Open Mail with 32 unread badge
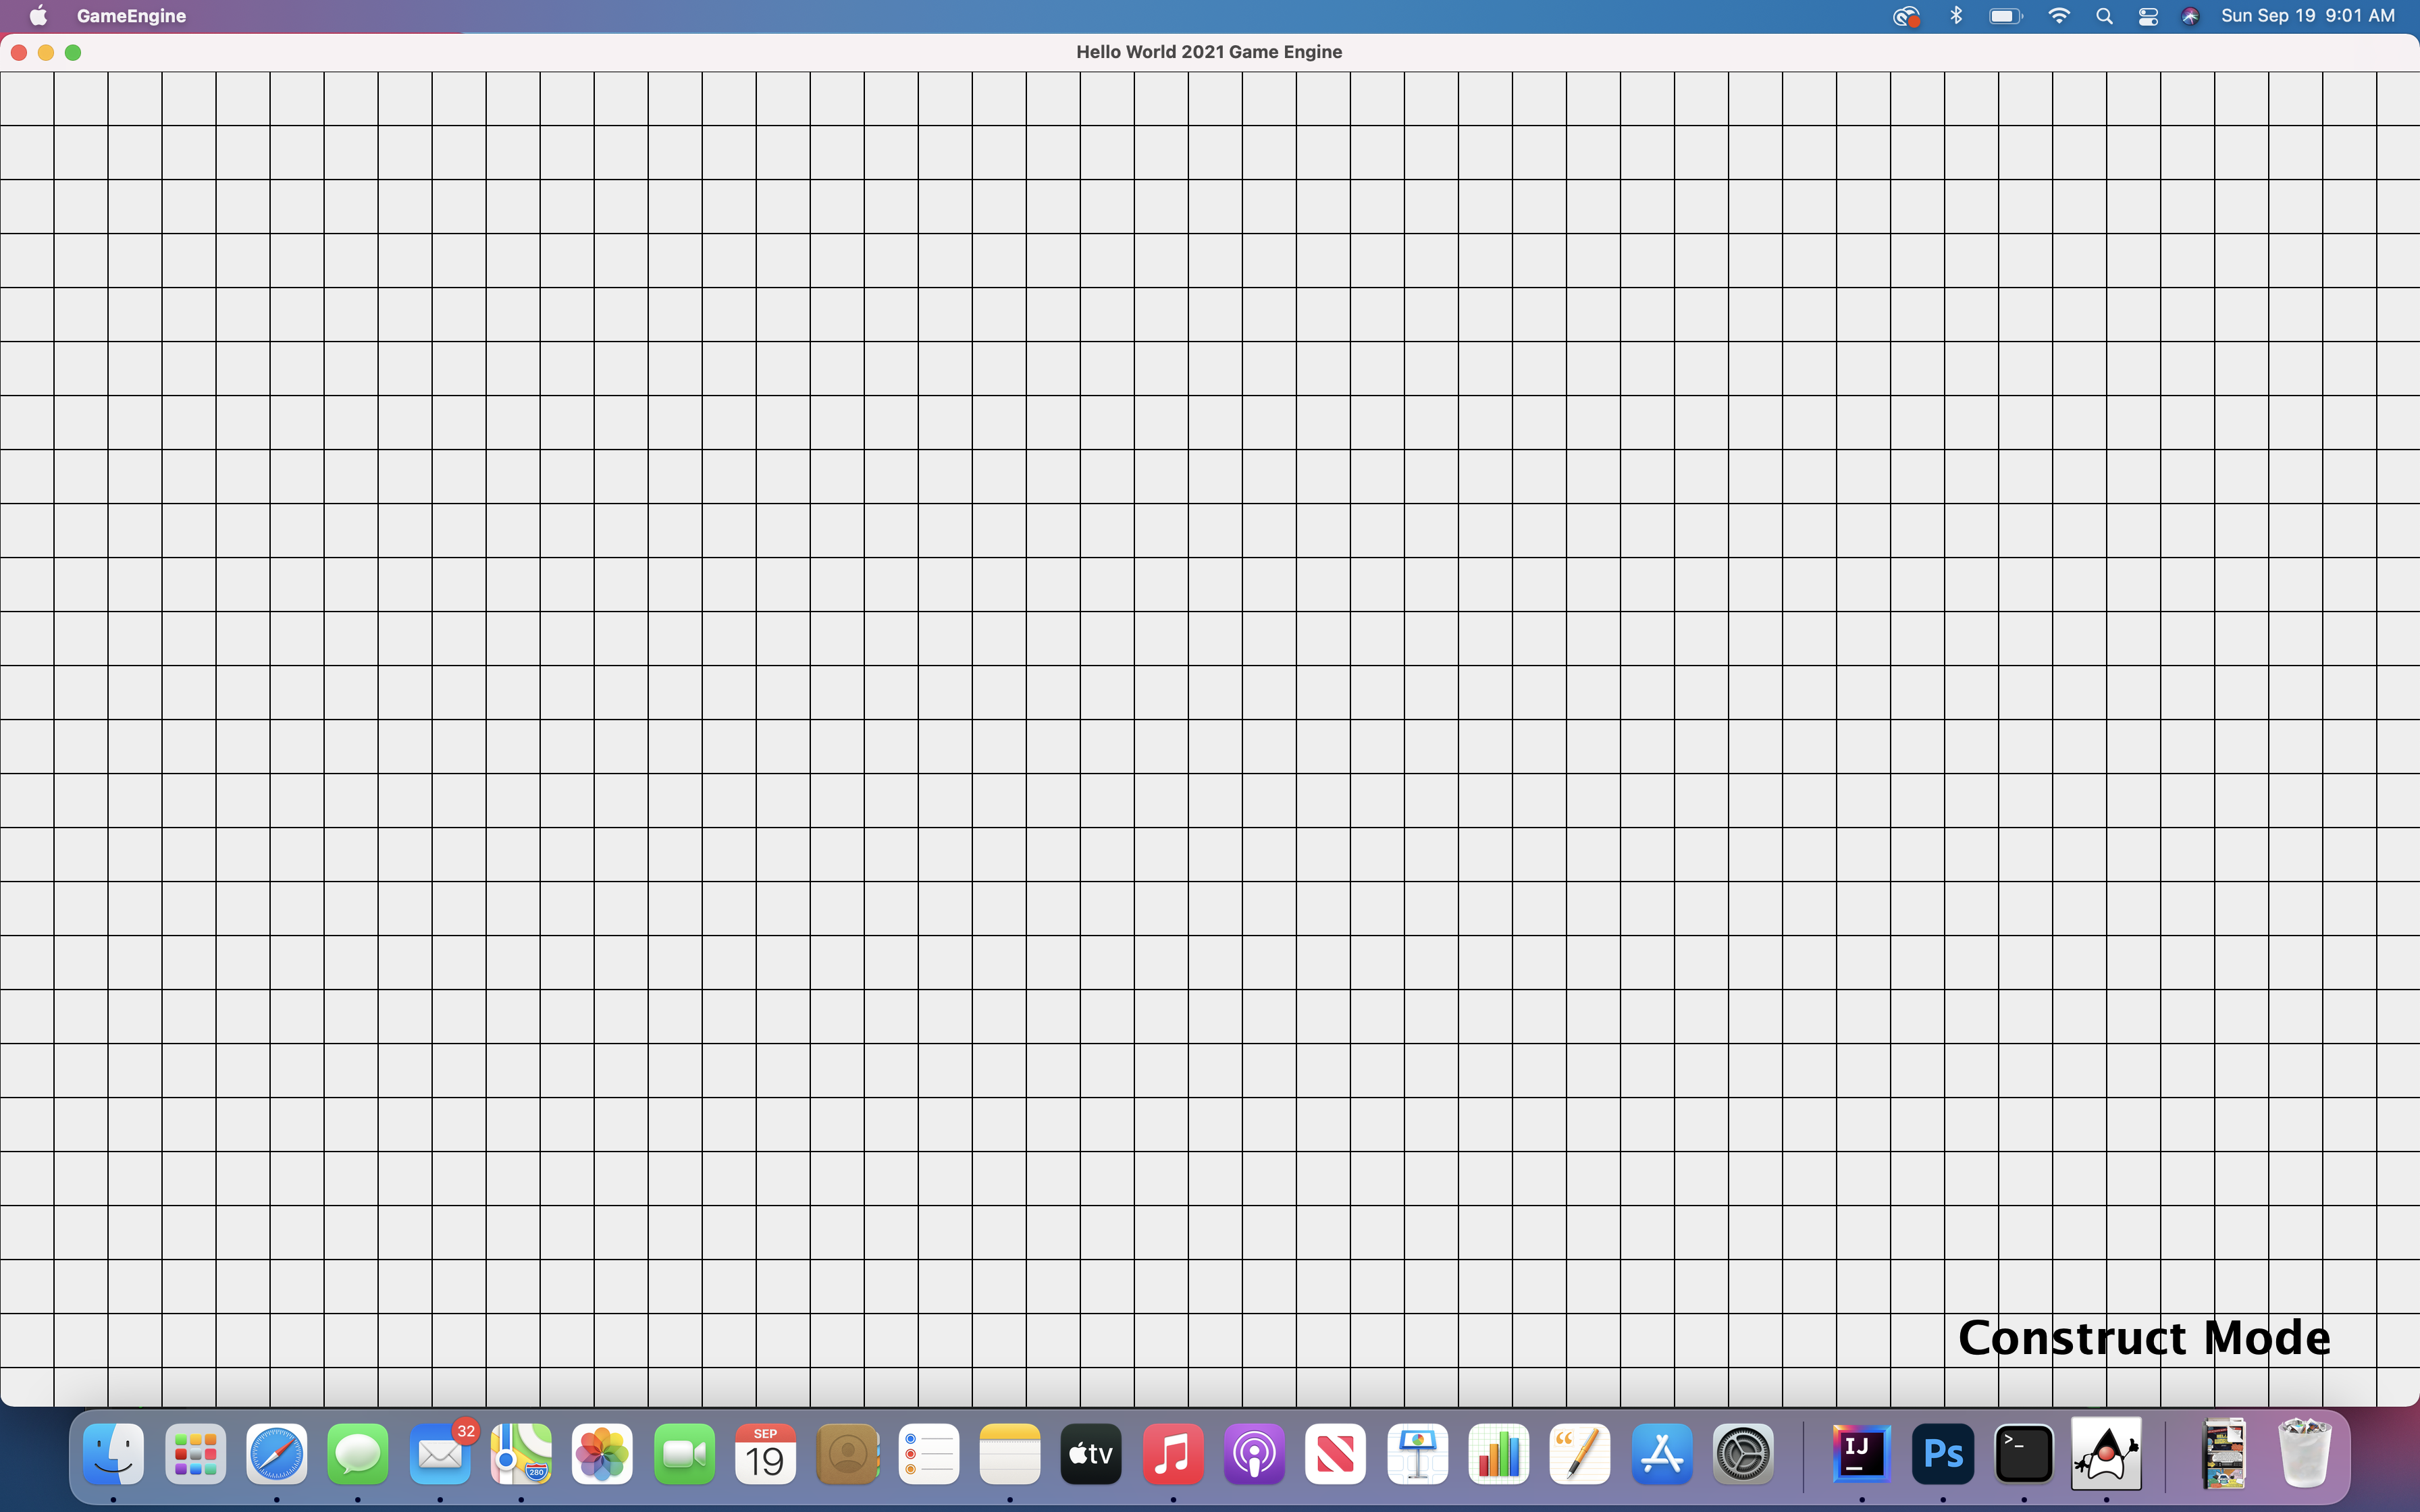Screen dimensions: 2420x1512 [x=439, y=1453]
